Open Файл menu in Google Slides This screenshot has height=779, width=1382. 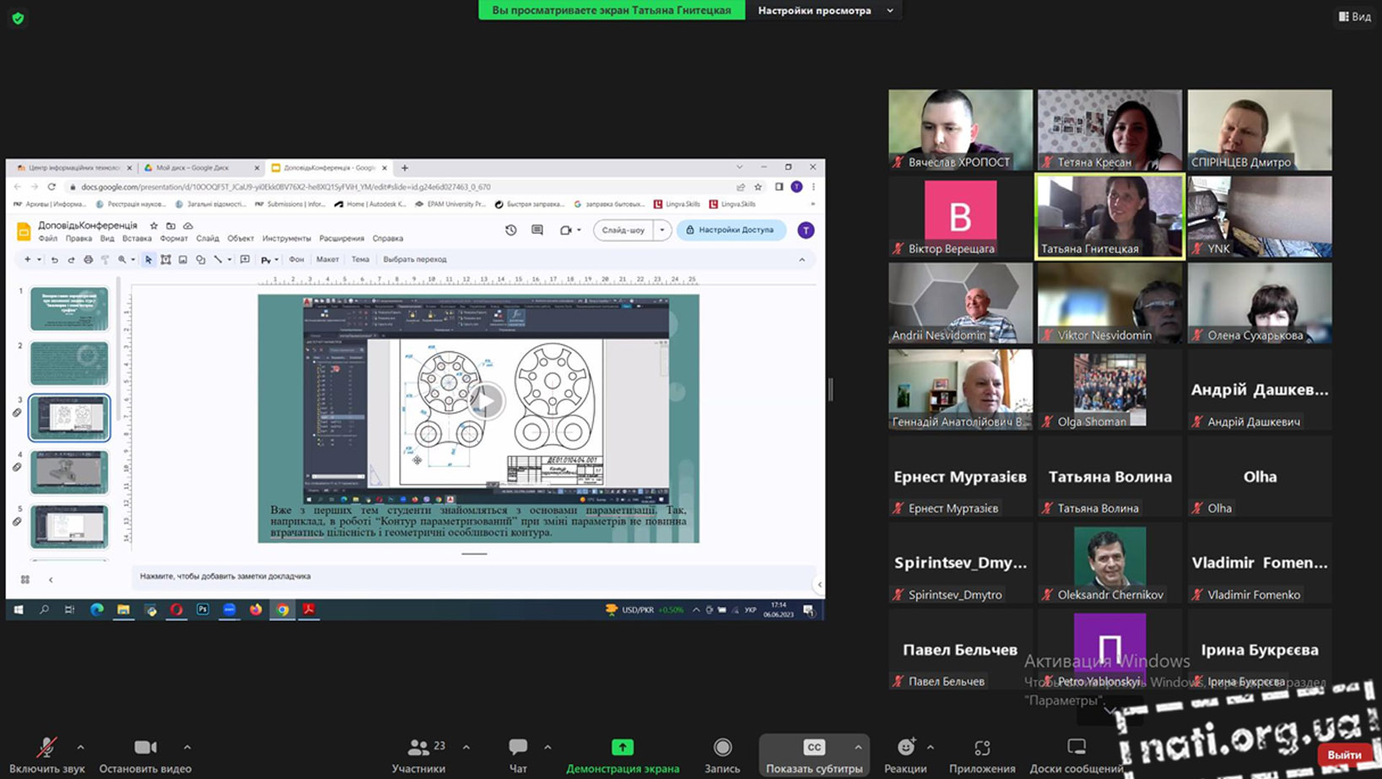pyautogui.click(x=48, y=239)
